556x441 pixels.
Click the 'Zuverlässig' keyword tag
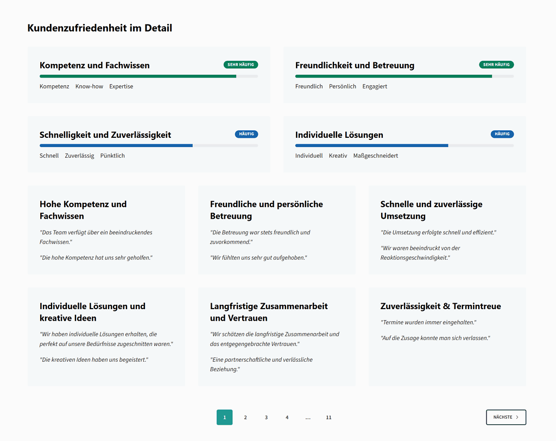(x=79, y=156)
